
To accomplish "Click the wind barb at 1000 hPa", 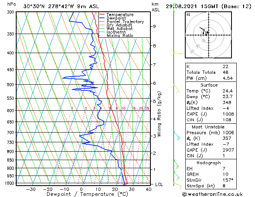I will pyautogui.click(x=178, y=186).
